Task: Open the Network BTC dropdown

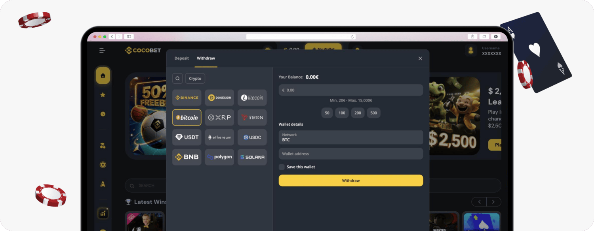Action: click(x=351, y=137)
